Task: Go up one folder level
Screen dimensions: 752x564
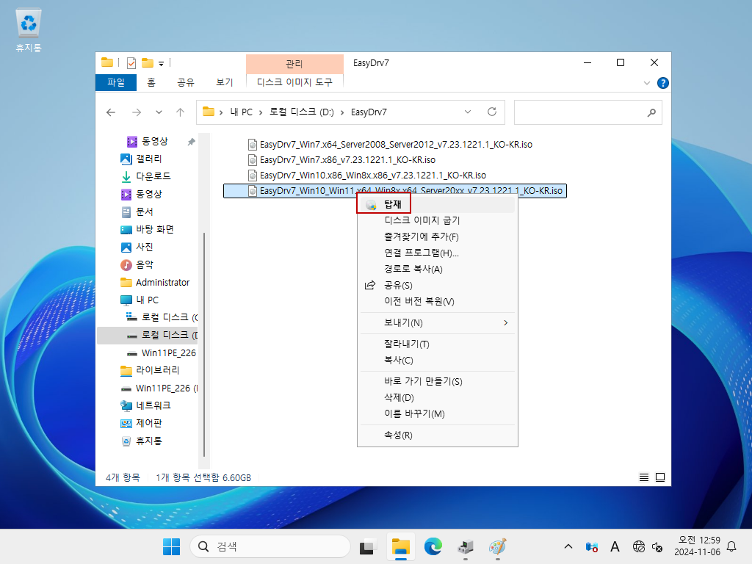Action: pos(181,112)
